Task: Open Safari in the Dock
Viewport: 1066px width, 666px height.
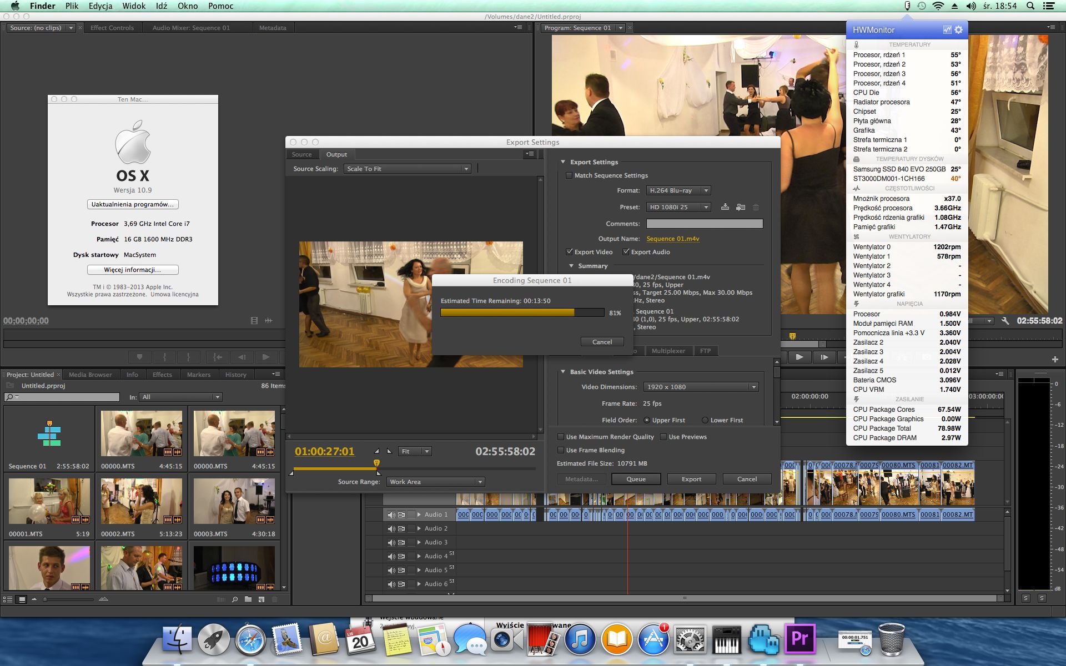Action: [x=250, y=640]
